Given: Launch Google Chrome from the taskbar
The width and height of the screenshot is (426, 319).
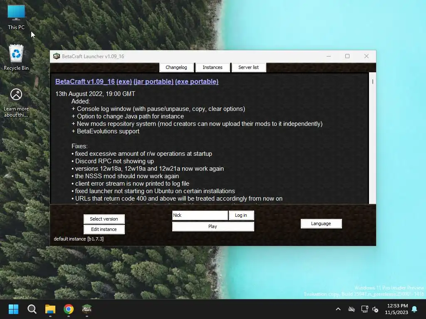Looking at the screenshot, I should (69, 309).
